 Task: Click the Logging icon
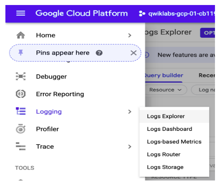[x=21, y=111]
